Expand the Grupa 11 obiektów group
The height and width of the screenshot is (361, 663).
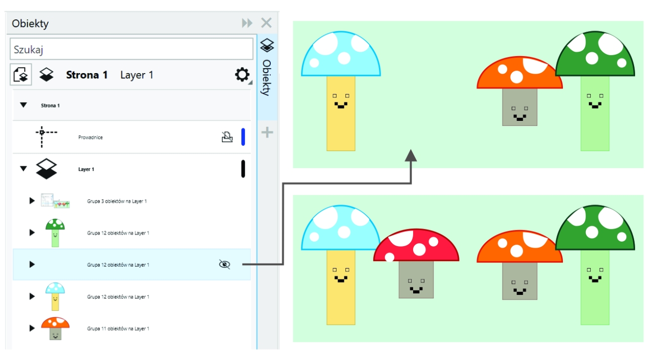click(32, 328)
